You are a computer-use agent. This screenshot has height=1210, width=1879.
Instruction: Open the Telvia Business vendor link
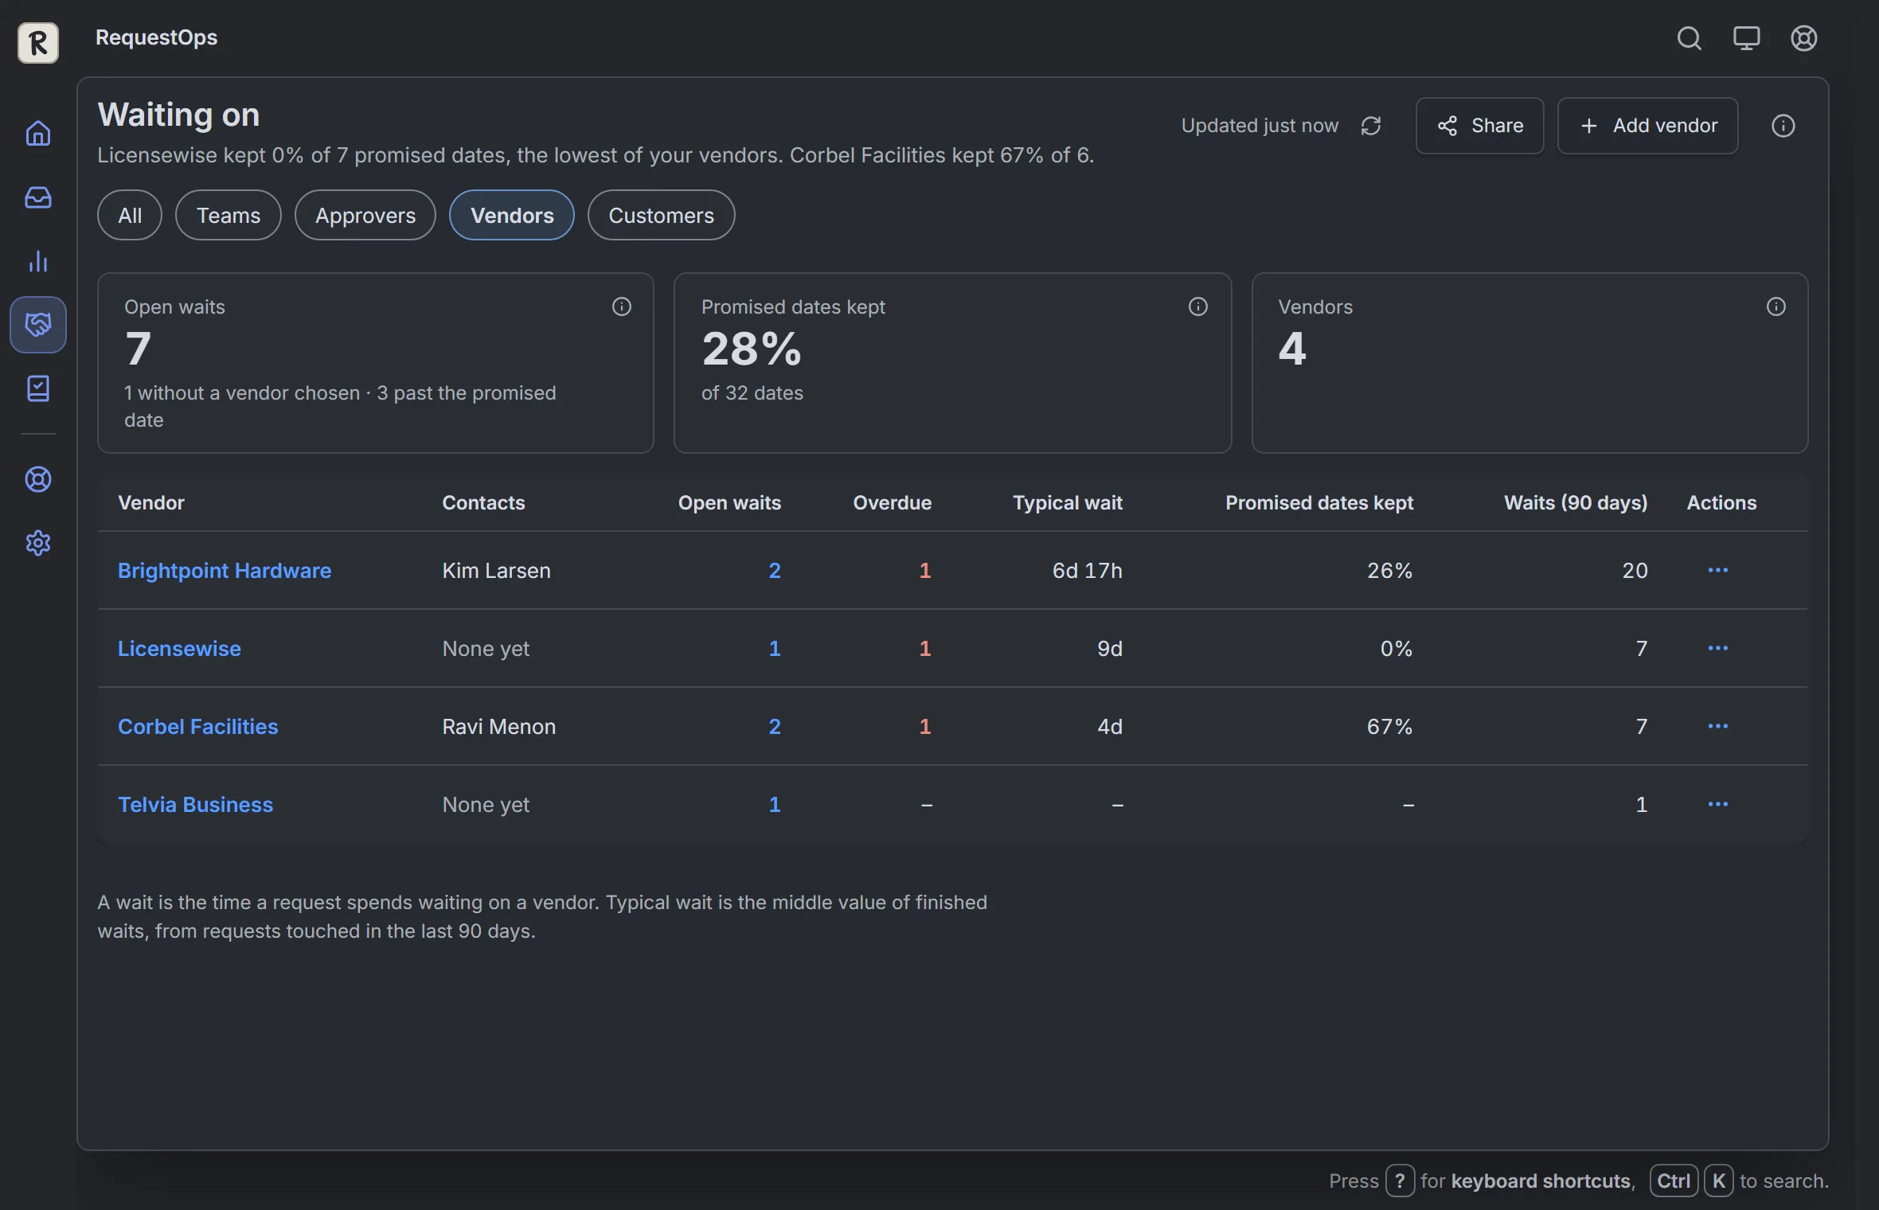195,804
